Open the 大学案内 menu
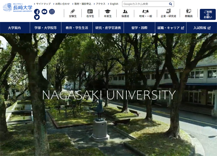 coord(14,28)
